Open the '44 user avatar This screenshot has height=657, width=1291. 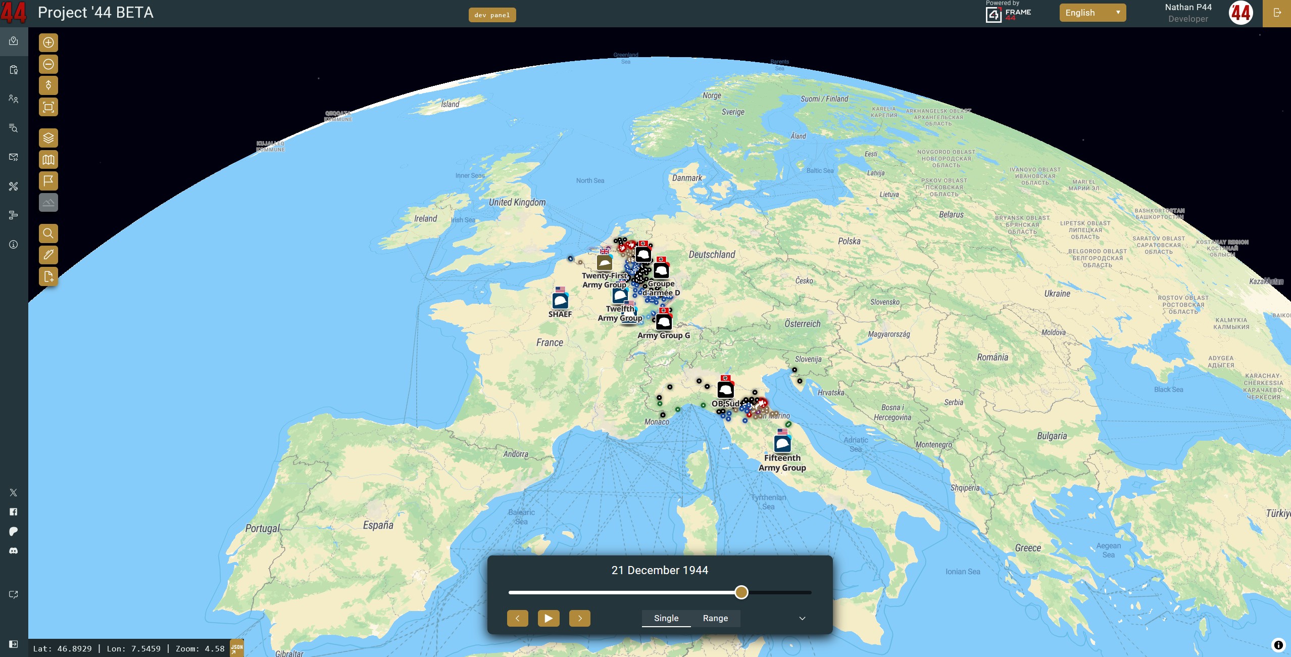tap(1241, 13)
